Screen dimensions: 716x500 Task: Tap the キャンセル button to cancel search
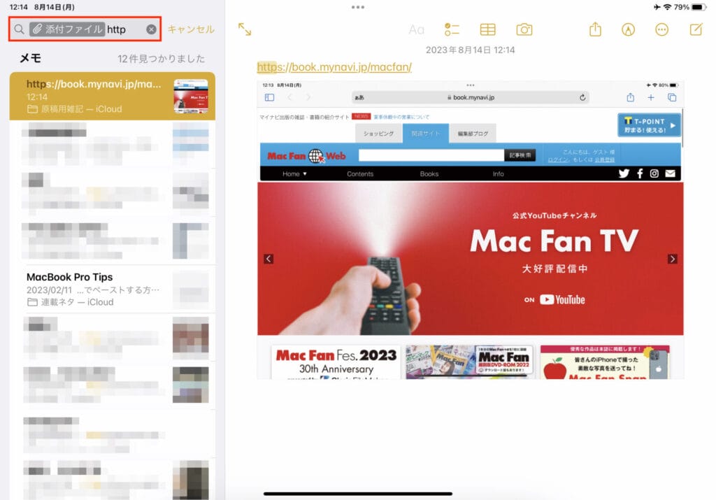tap(191, 29)
